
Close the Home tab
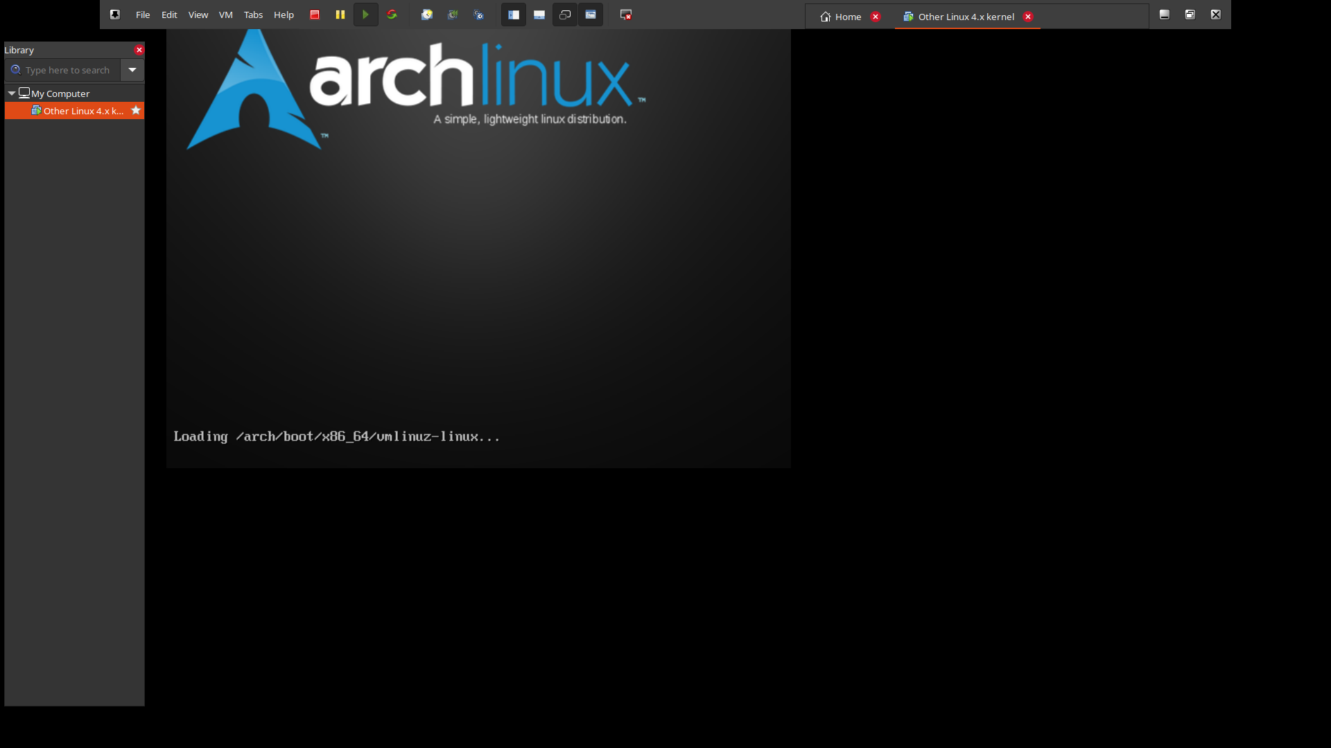[x=876, y=17]
